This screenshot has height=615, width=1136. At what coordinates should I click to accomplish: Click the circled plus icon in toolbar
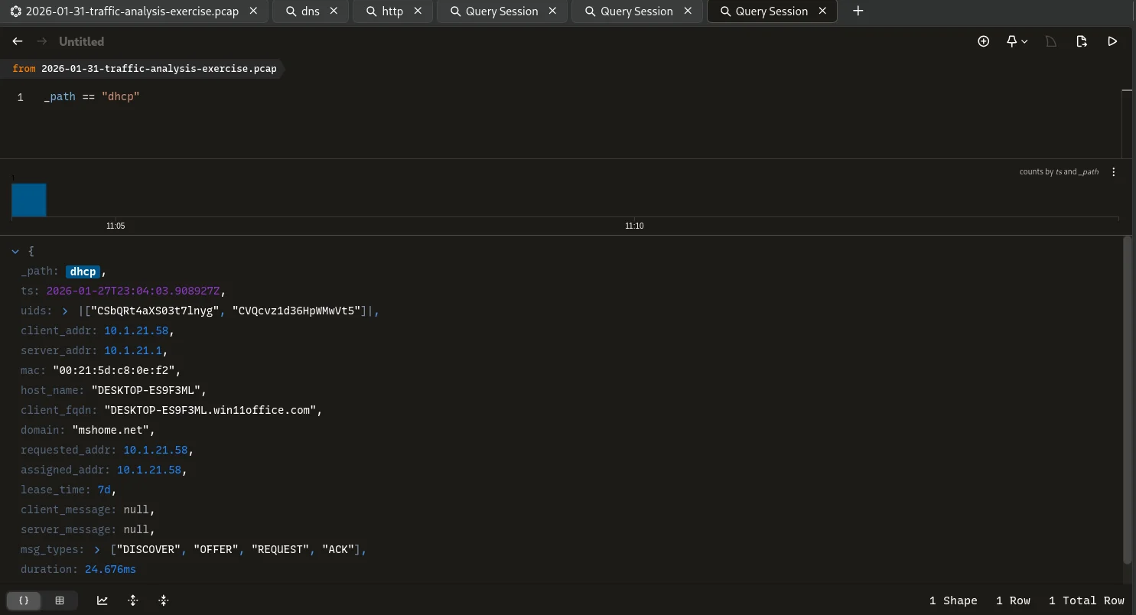(x=984, y=41)
